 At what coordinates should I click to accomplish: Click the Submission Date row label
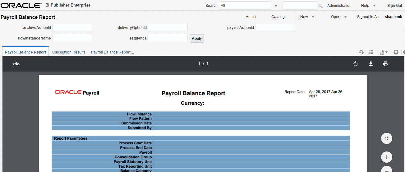click(136, 123)
